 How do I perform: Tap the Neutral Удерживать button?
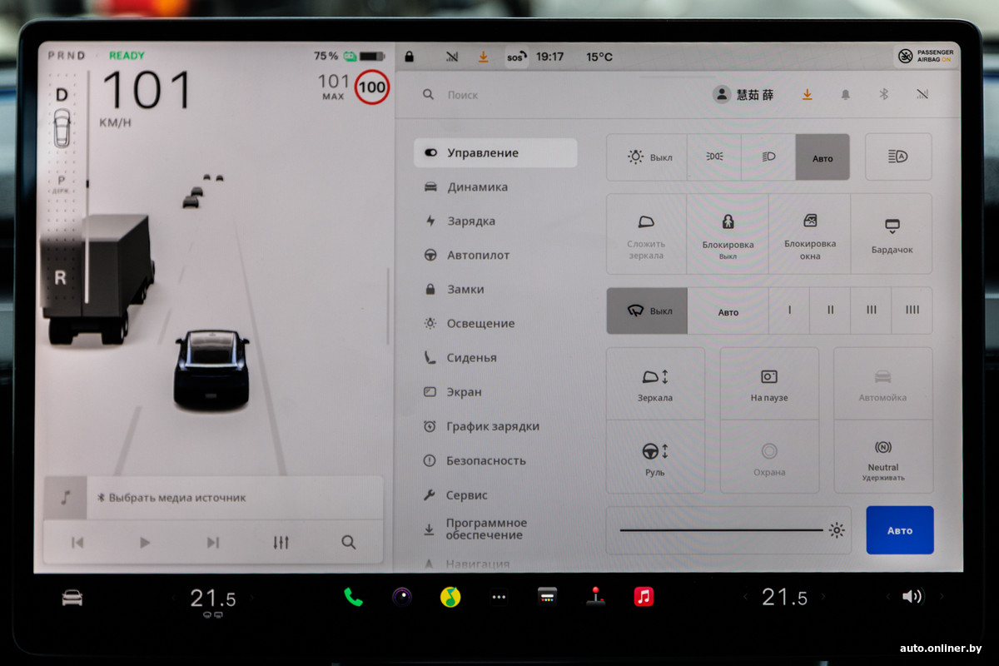[x=883, y=457]
